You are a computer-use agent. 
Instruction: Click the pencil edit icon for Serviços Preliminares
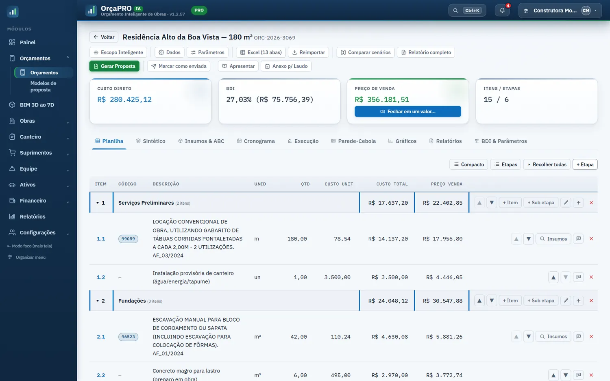point(566,203)
